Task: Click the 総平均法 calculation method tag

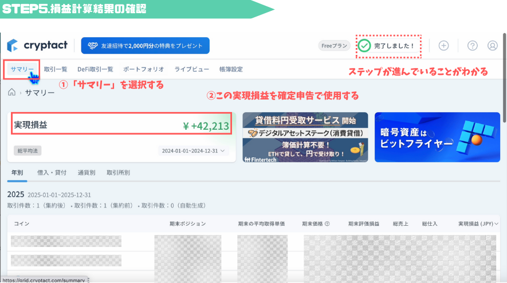Action: pos(27,151)
